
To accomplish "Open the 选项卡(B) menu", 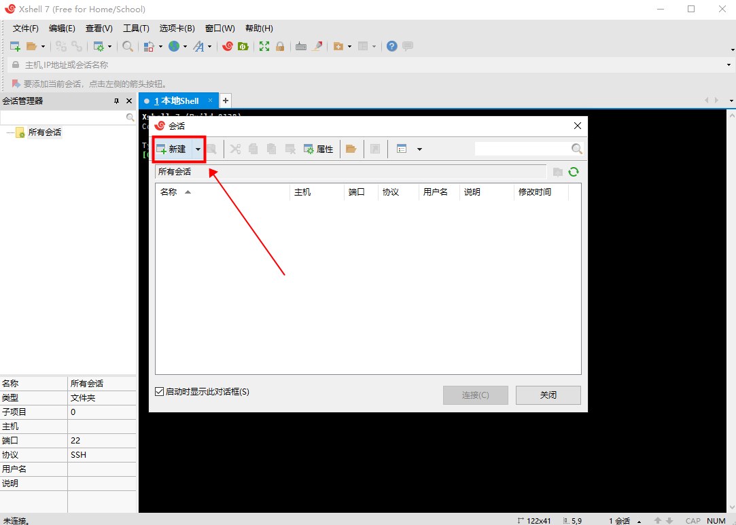I will click(x=177, y=28).
